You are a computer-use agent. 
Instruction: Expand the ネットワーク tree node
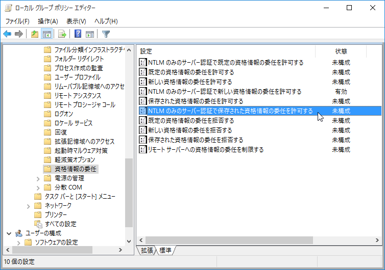(x=28, y=206)
